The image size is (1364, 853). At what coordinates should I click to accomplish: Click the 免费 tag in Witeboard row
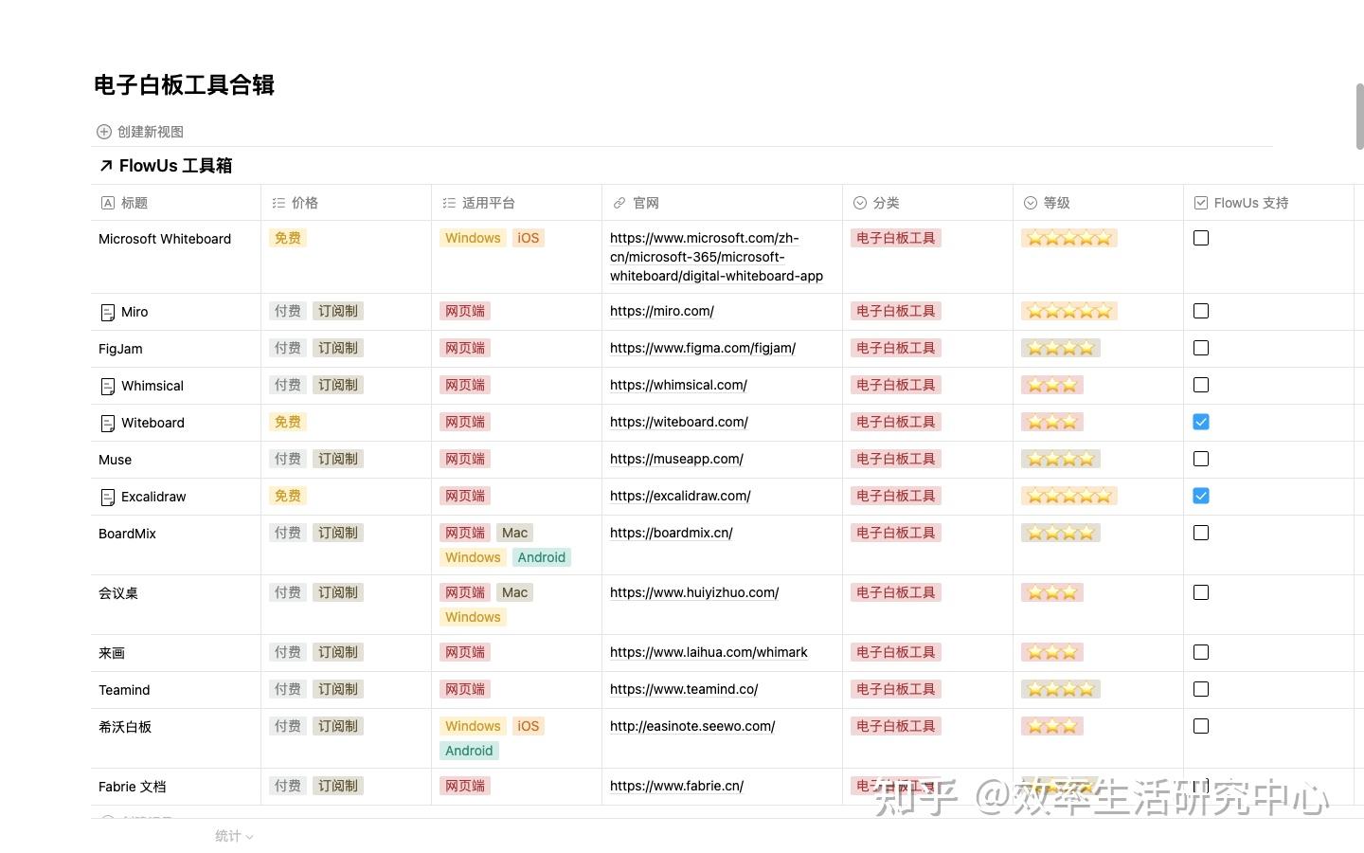pos(288,422)
